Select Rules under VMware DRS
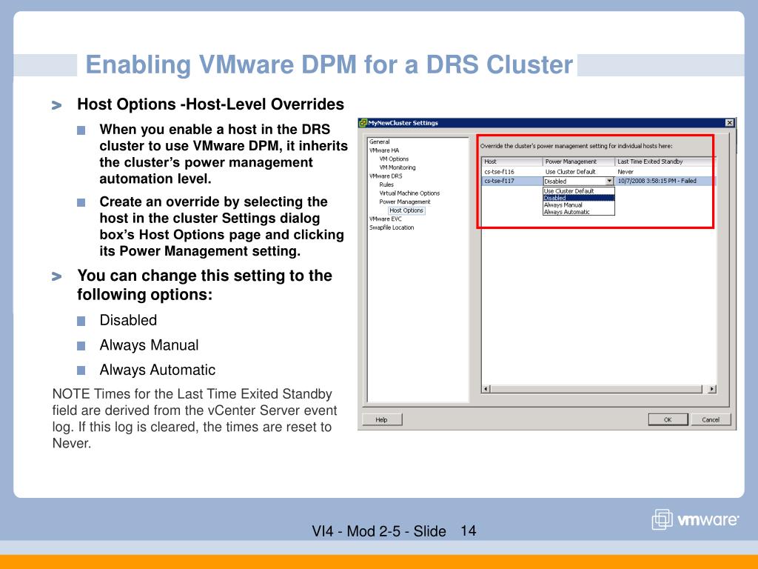Screen dimensions: 758x569 click(x=386, y=184)
